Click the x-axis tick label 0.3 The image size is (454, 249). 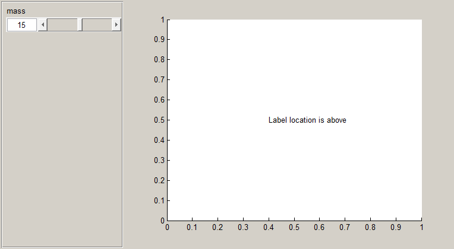coord(244,227)
